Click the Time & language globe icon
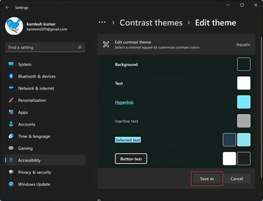263x201 pixels. pos(11,136)
